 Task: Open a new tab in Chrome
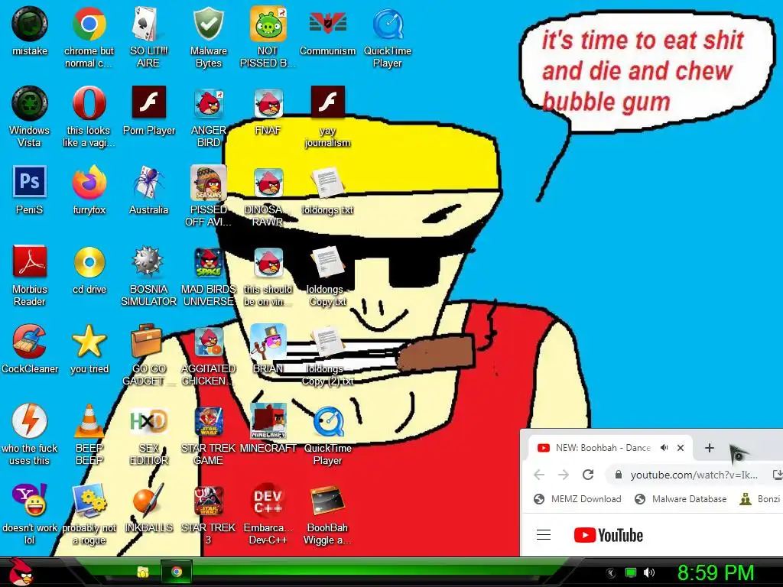click(709, 448)
